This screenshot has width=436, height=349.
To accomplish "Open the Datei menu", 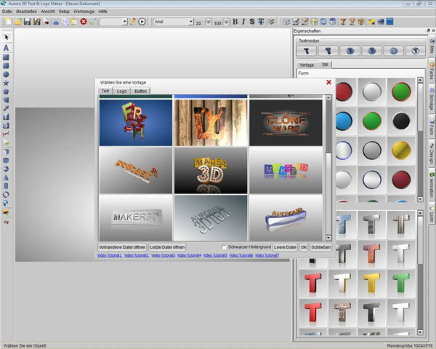I will (7, 12).
